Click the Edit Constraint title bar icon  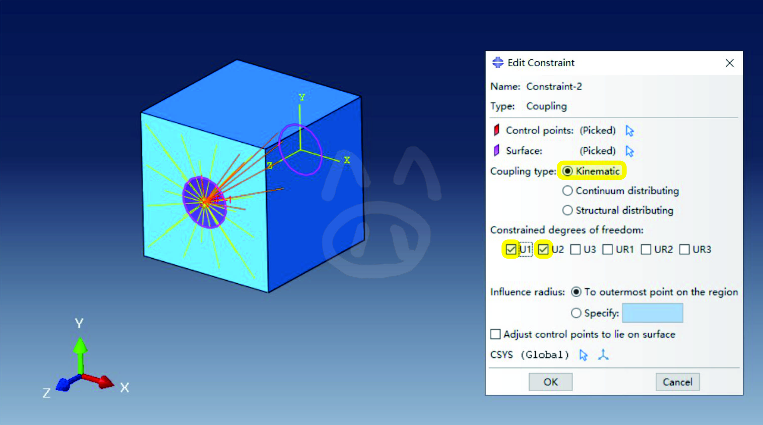(x=498, y=63)
